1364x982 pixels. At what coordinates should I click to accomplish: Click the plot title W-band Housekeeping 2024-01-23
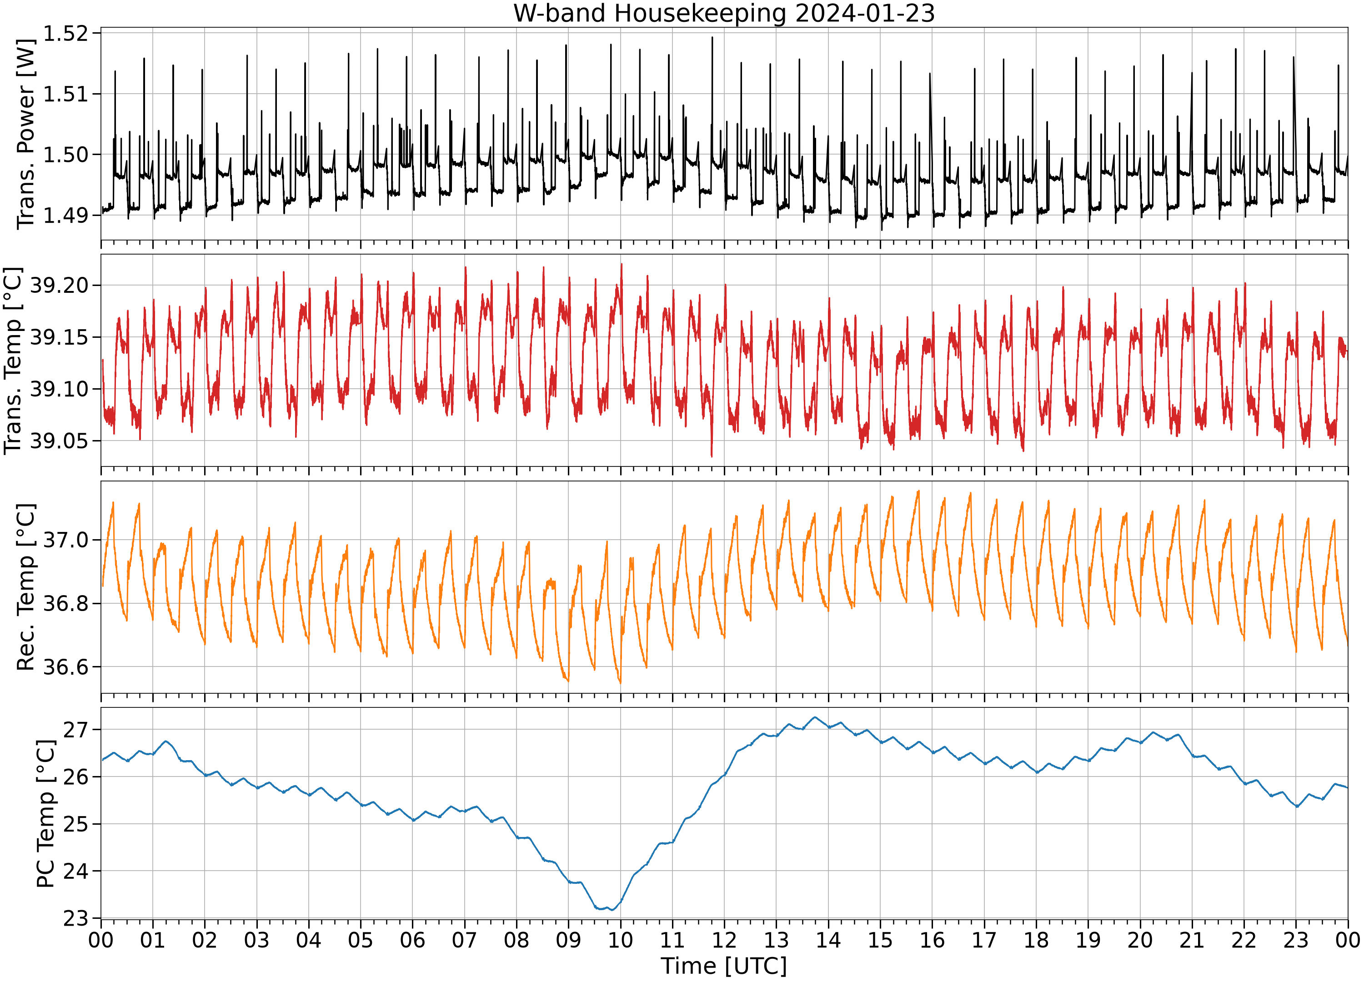[723, 13]
